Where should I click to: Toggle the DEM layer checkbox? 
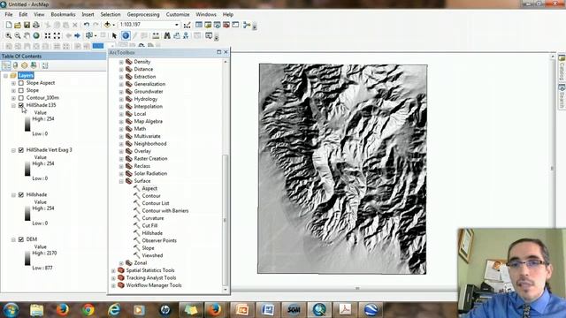pos(21,239)
